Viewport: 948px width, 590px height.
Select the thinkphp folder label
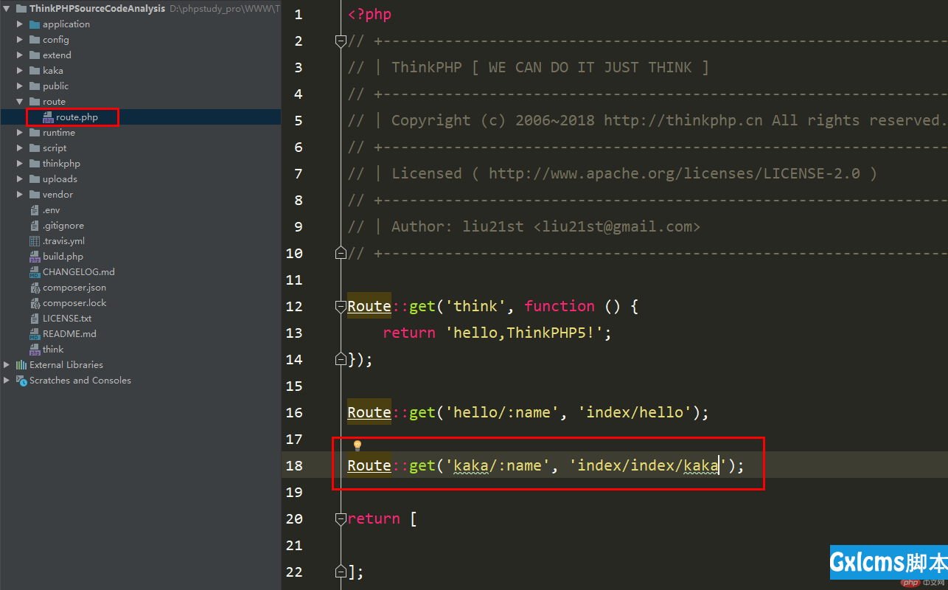tap(61, 164)
